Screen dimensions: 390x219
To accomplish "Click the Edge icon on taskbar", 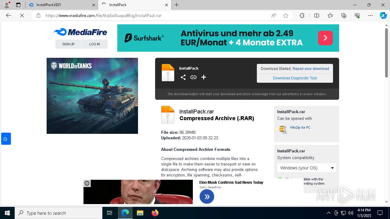I will tap(125, 213).
